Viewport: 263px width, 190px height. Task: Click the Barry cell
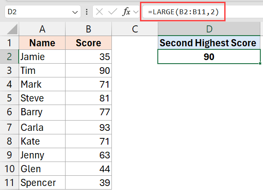click(42, 113)
